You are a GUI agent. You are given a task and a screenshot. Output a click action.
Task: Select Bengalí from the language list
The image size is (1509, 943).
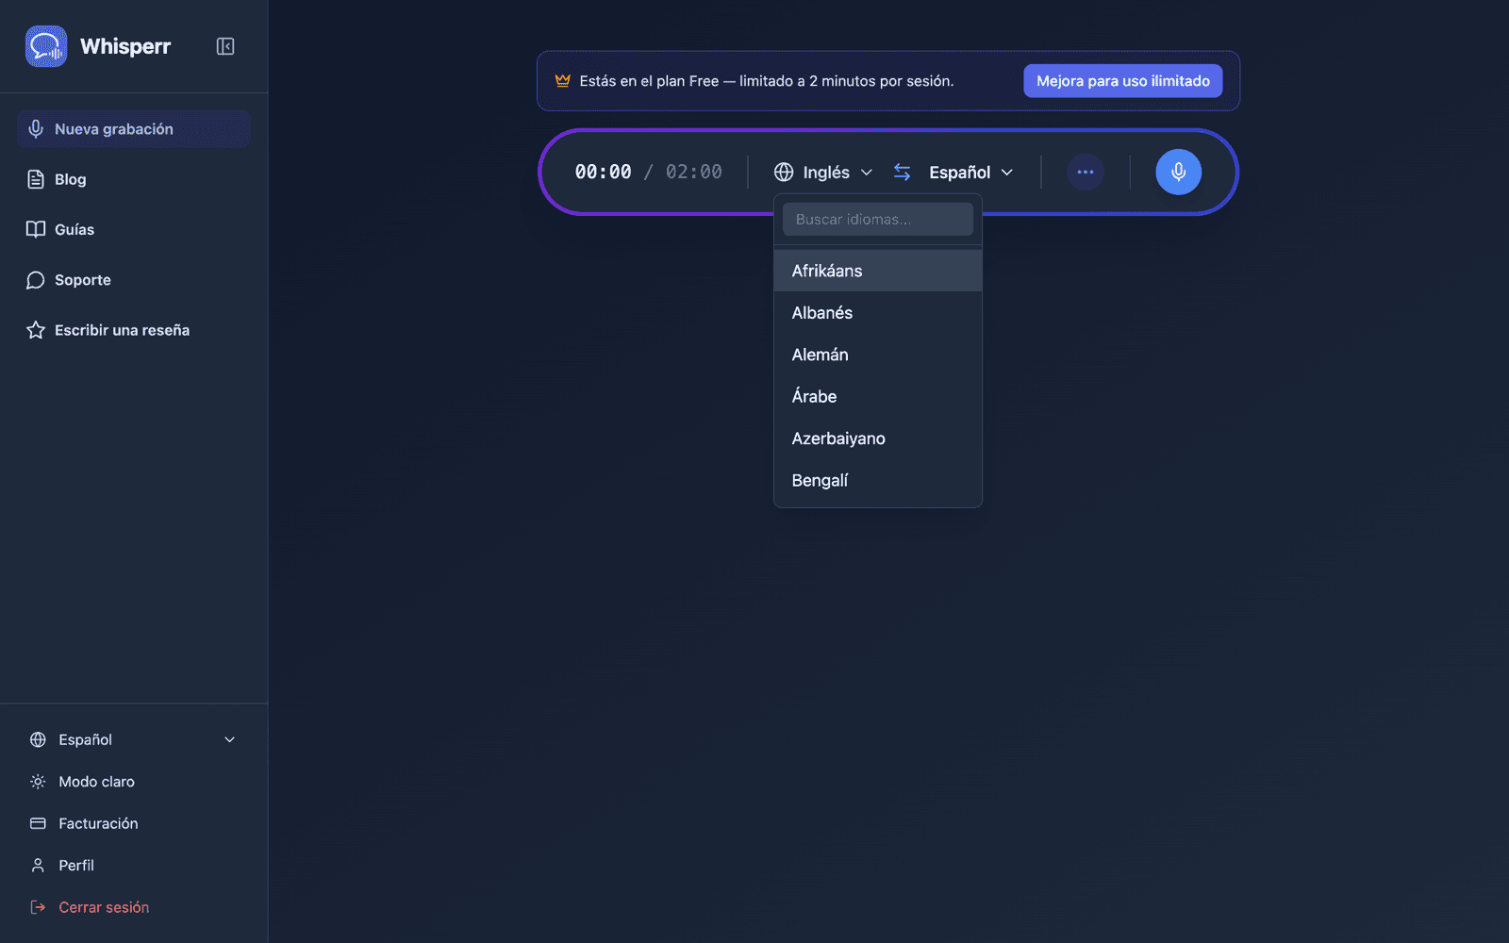pos(878,480)
